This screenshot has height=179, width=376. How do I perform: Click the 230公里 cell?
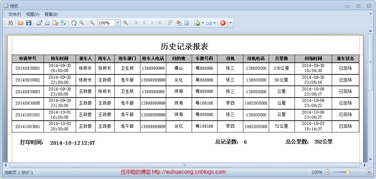[281, 68]
